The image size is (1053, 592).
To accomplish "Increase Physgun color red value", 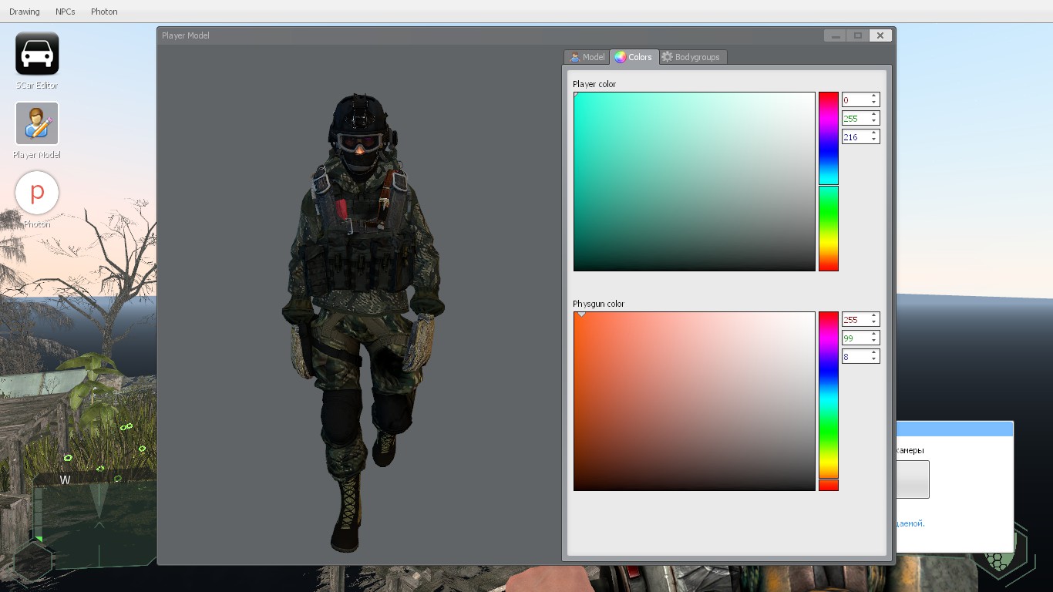I will (x=874, y=316).
